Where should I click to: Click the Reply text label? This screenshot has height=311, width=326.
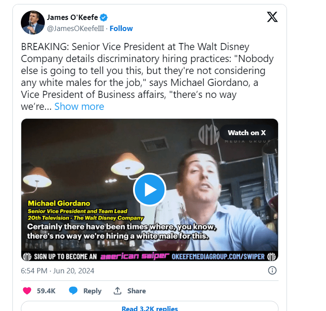[92, 291]
